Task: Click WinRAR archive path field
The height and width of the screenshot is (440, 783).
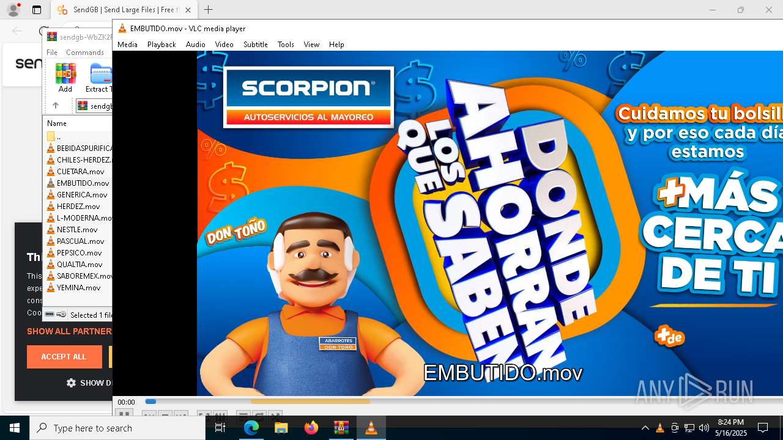Action: click(94, 106)
